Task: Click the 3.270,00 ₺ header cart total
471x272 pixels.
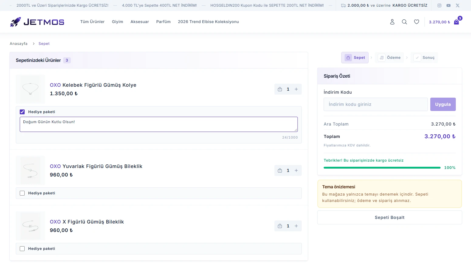Action: pyautogui.click(x=439, y=22)
